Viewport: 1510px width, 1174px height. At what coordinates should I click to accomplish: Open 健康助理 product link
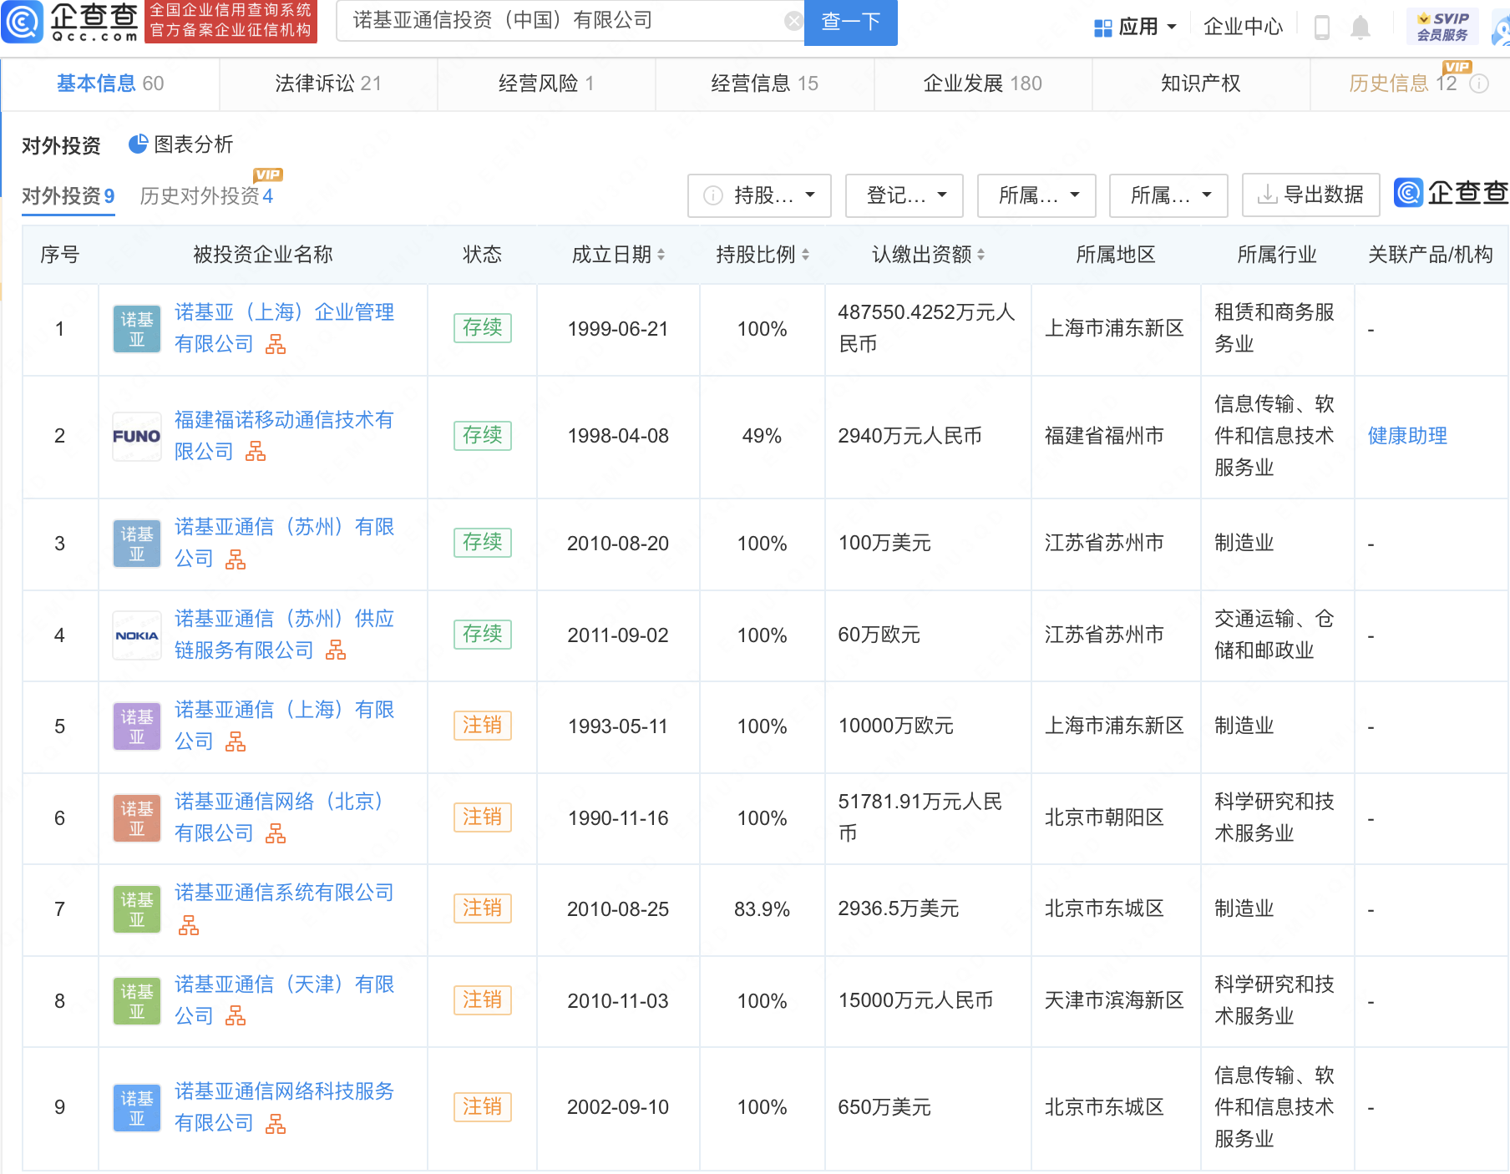tap(1407, 436)
